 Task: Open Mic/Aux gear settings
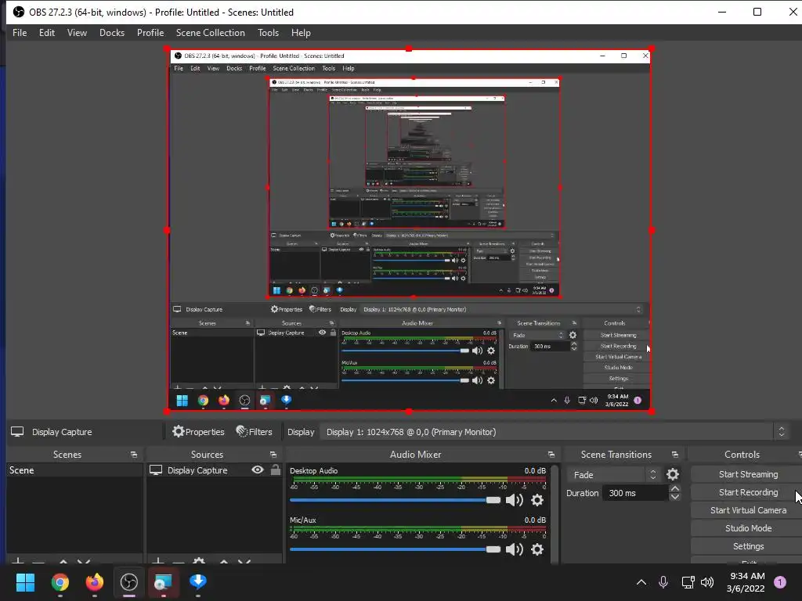537,549
